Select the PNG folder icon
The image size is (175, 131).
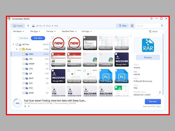27,54
